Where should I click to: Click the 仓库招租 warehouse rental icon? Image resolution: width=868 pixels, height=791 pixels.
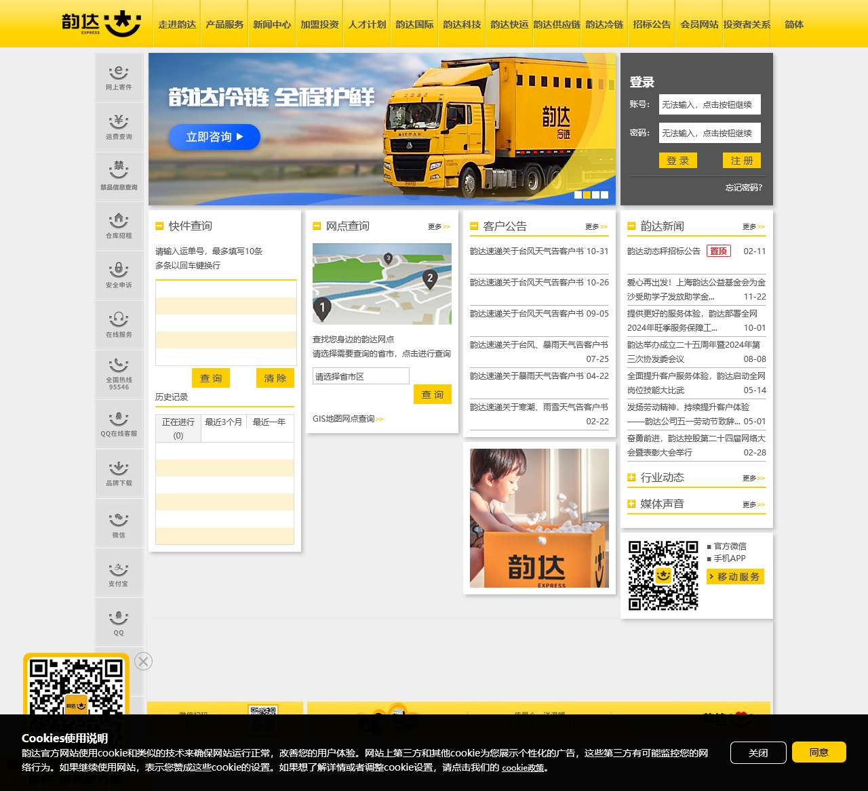tap(119, 226)
